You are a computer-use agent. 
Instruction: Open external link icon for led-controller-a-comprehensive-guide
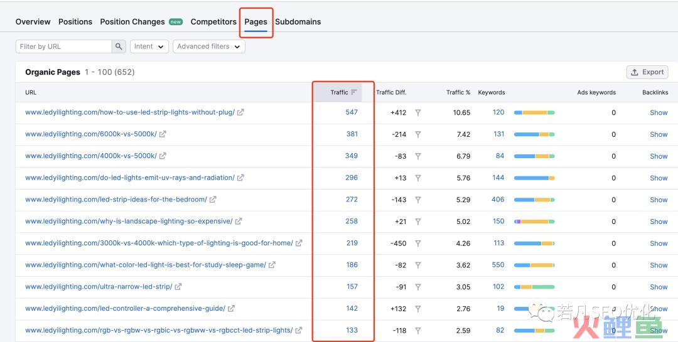[231, 308]
